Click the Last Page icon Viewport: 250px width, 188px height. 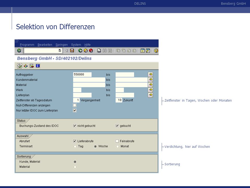tap(134, 51)
